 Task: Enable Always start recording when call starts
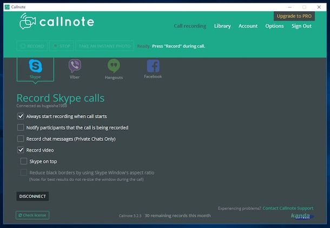21,116
